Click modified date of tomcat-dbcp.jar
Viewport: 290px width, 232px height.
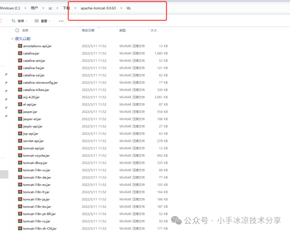(94, 163)
